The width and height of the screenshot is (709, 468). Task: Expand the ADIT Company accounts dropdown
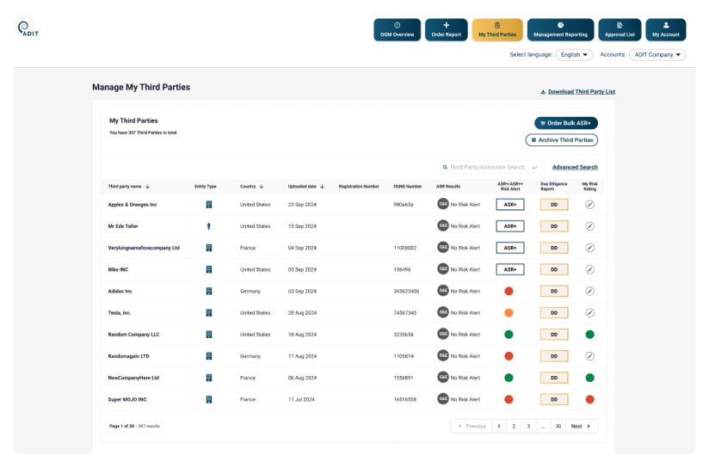coord(657,54)
